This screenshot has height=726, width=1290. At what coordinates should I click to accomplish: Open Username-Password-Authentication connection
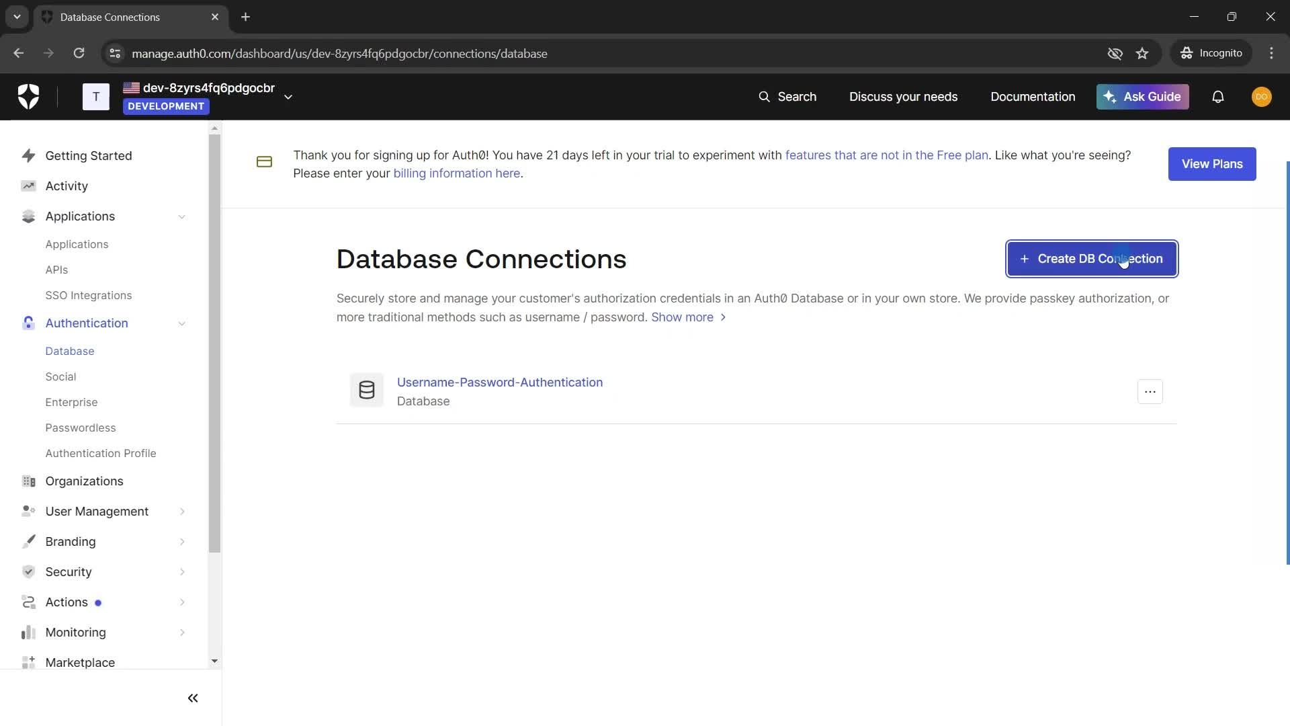[499, 382]
